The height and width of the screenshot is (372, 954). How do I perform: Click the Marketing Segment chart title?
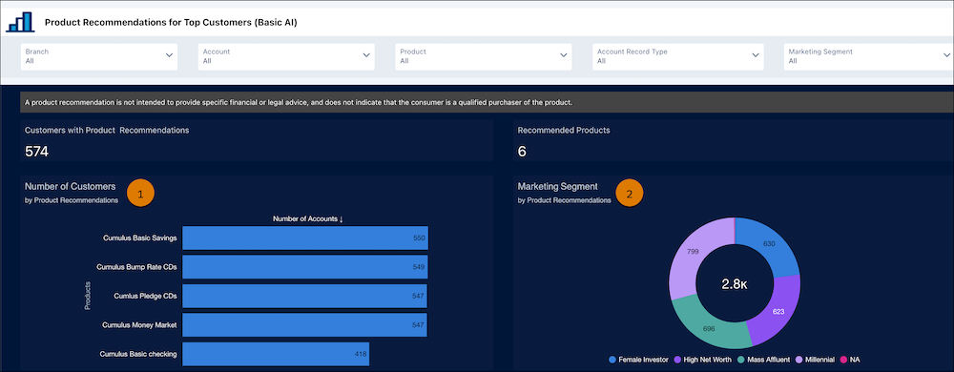557,187
